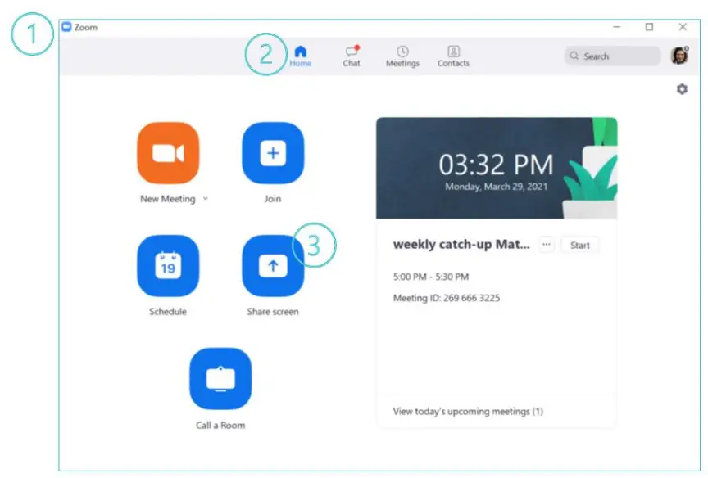
Task: Select the Join meeting icon
Action: point(273,152)
